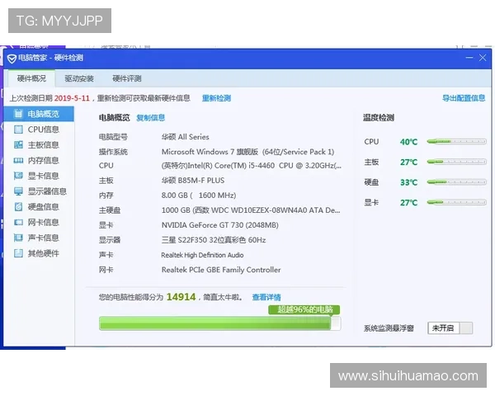Click 复制信息 link
This screenshot has width=495, height=396.
coord(151,118)
